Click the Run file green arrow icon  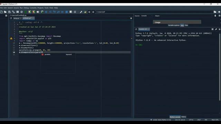pyautogui.click(x=26, y=12)
